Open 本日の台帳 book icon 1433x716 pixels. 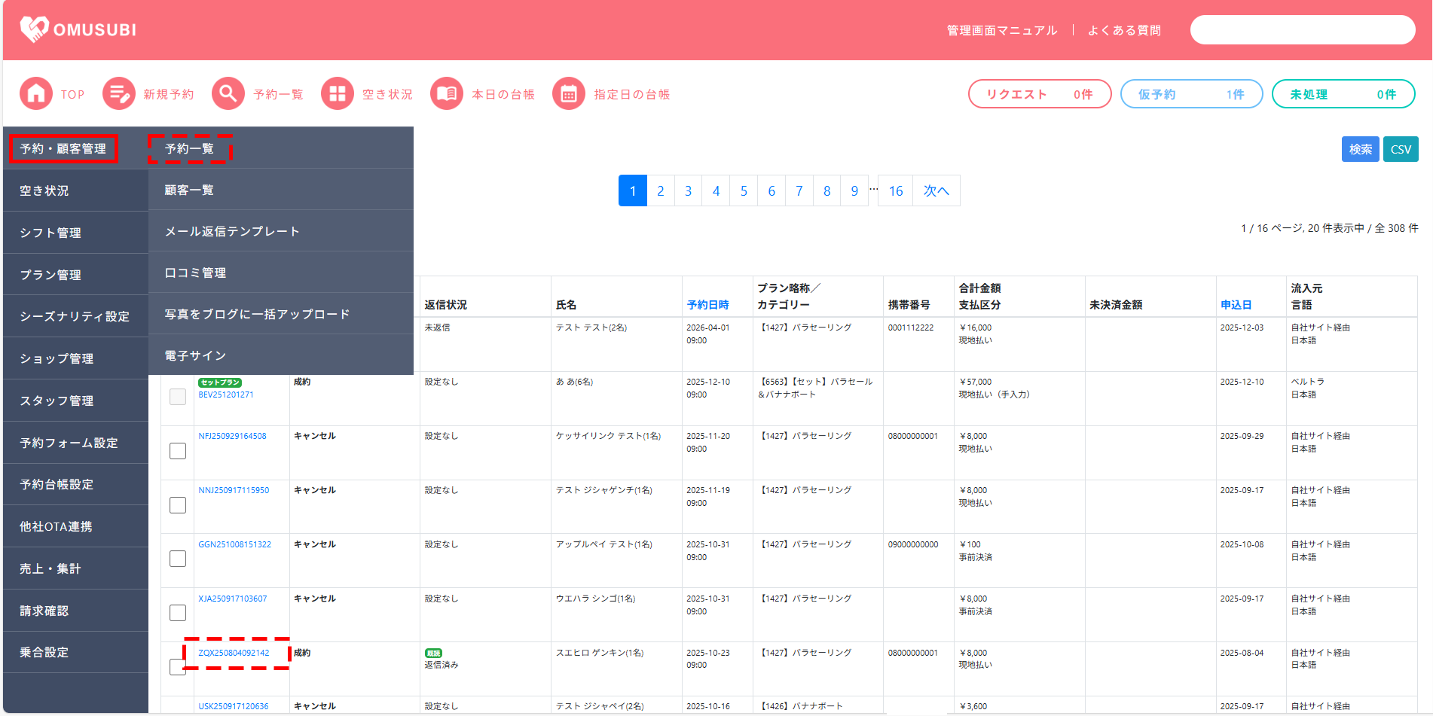point(447,94)
